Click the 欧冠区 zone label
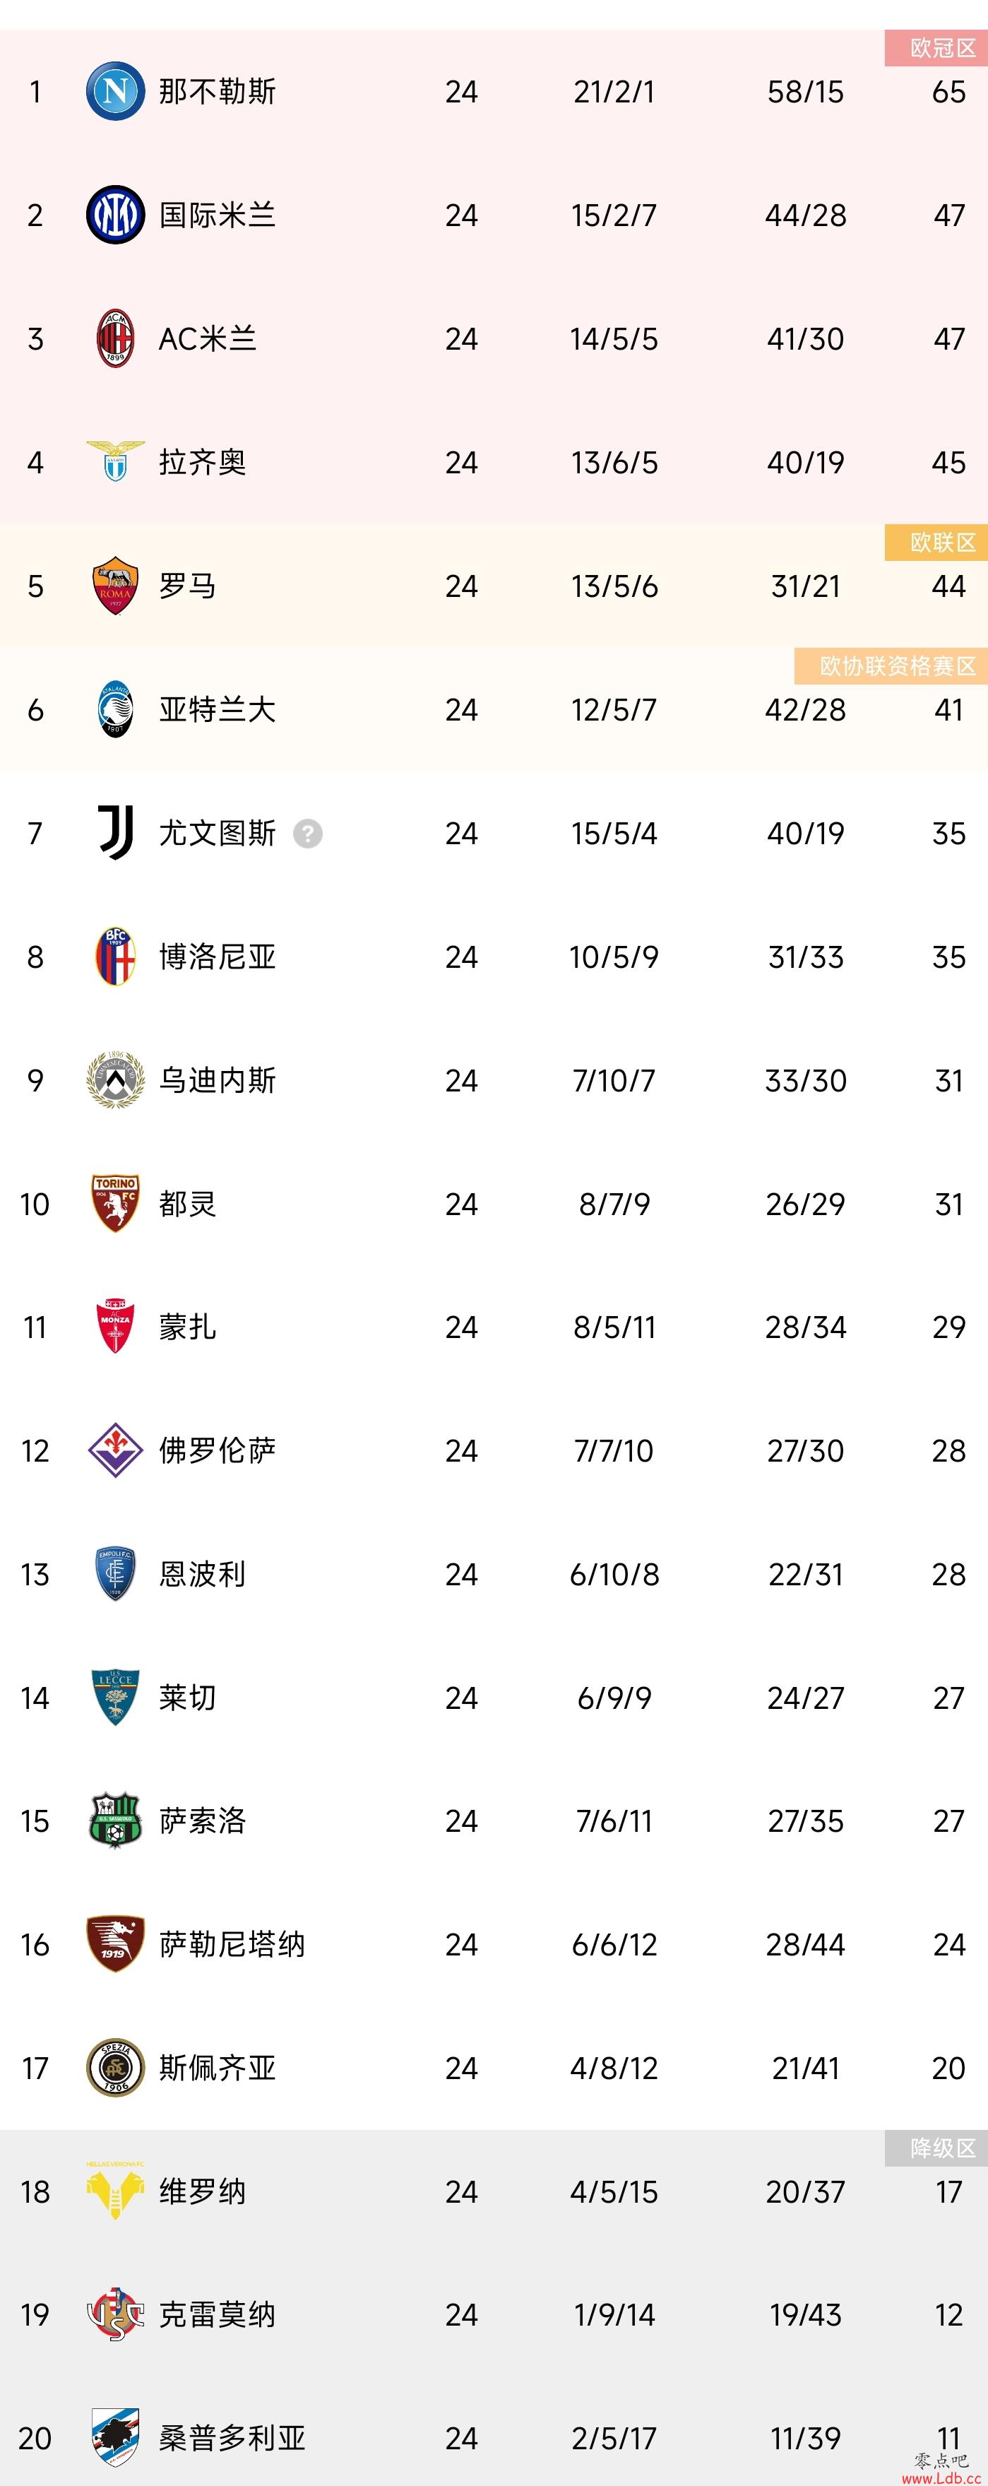The height and width of the screenshot is (2486, 988). pyautogui.click(x=936, y=48)
